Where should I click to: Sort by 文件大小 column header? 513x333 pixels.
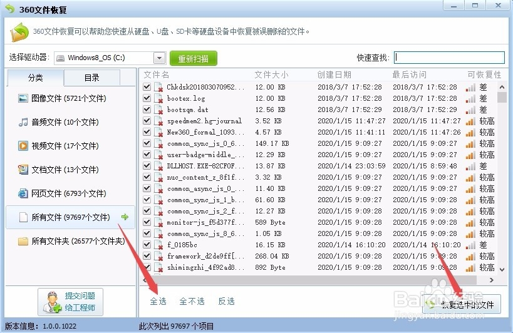tap(272, 75)
